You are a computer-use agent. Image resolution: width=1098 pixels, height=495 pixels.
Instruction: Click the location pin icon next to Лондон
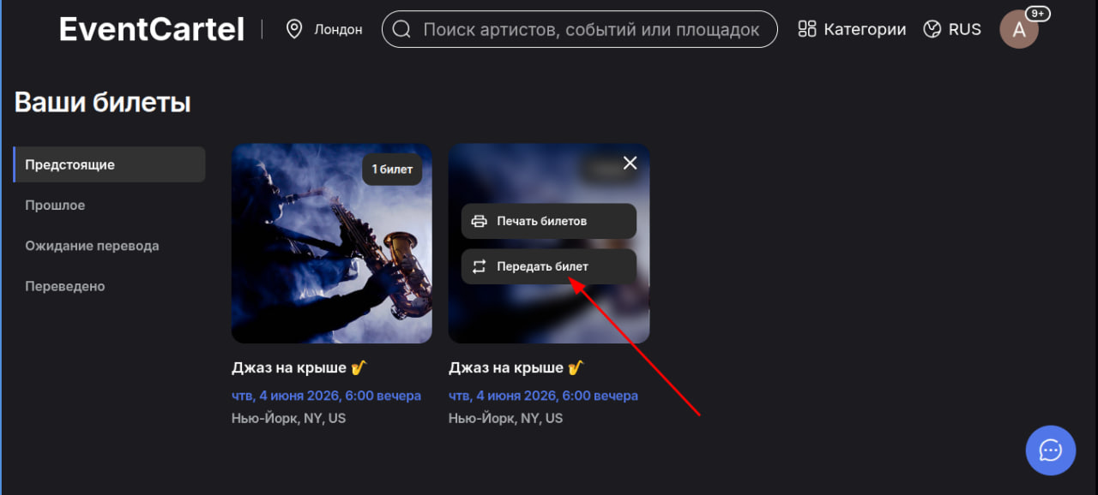294,29
